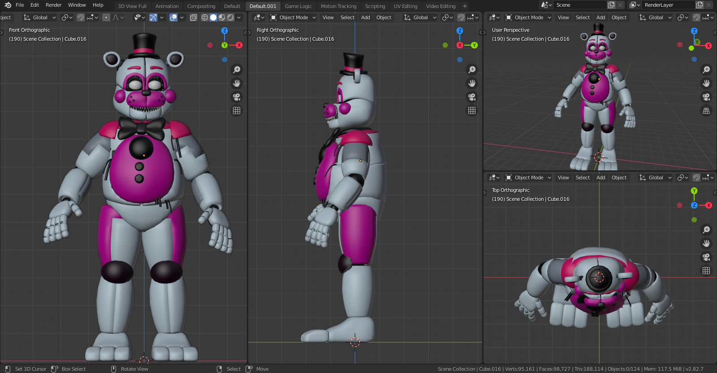Image resolution: width=717 pixels, height=373 pixels.
Task: Open Object menu in Right Orthographic header
Action: pos(384,17)
